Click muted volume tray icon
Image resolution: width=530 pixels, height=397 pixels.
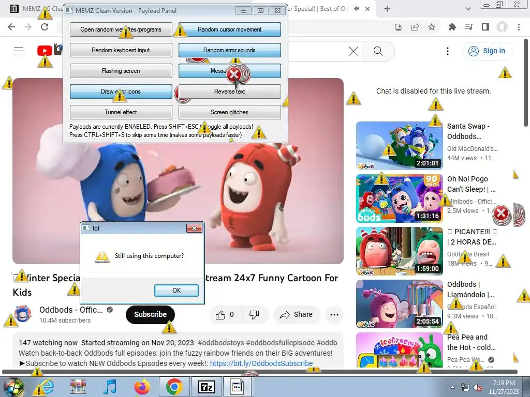[478, 388]
